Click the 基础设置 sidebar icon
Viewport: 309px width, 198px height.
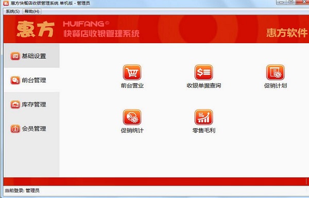(x=15, y=56)
